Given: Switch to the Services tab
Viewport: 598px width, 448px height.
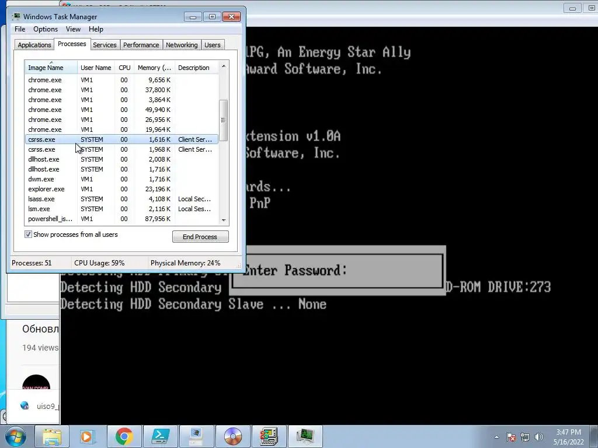Looking at the screenshot, I should (105, 45).
